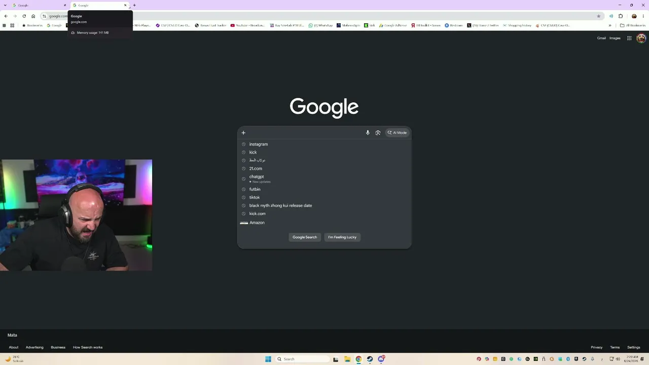
Task: Open the Advertising footer link
Action: (34, 347)
